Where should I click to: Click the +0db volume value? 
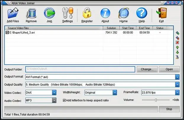tap(176, 100)
